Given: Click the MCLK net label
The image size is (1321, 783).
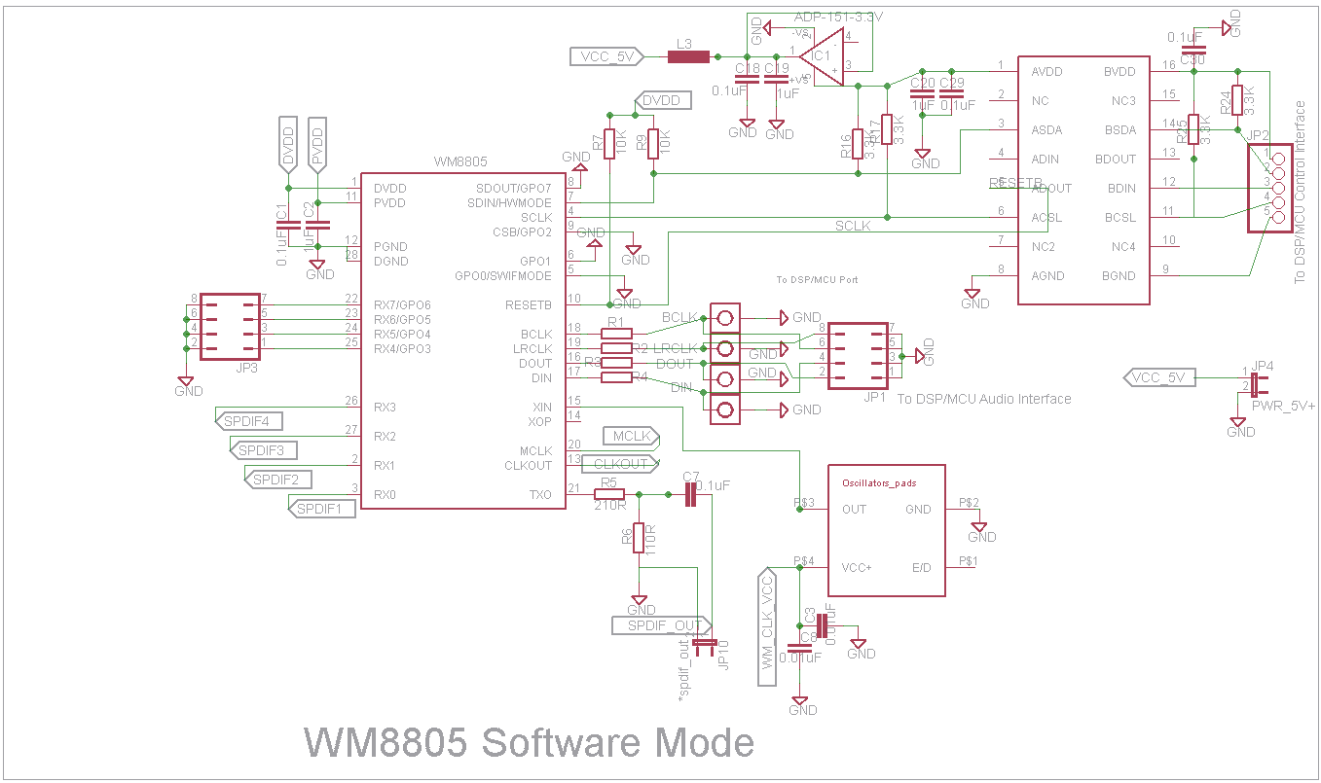Looking at the screenshot, I should 632,436.
